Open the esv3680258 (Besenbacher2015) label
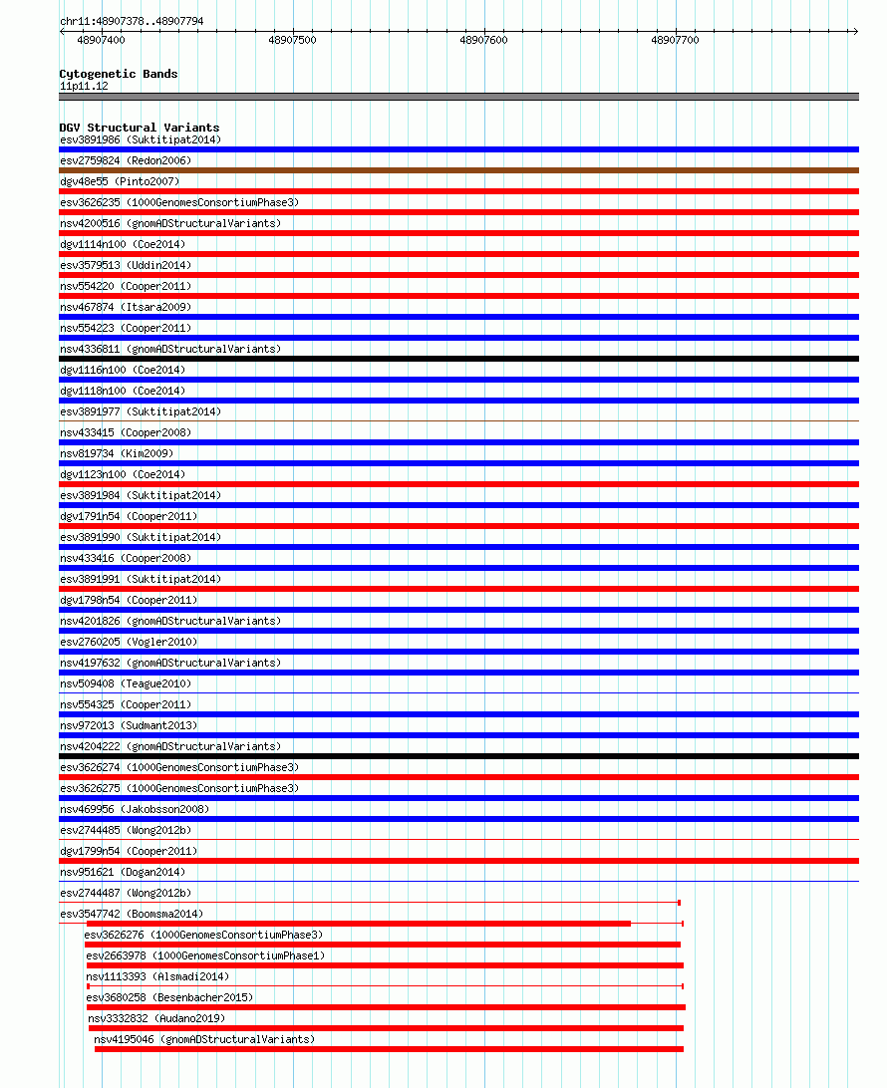The height and width of the screenshot is (1088, 887). 170,997
